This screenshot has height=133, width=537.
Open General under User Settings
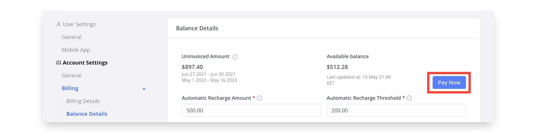(71, 37)
